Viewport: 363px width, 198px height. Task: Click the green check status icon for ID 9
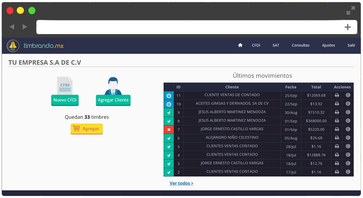pos(169,113)
